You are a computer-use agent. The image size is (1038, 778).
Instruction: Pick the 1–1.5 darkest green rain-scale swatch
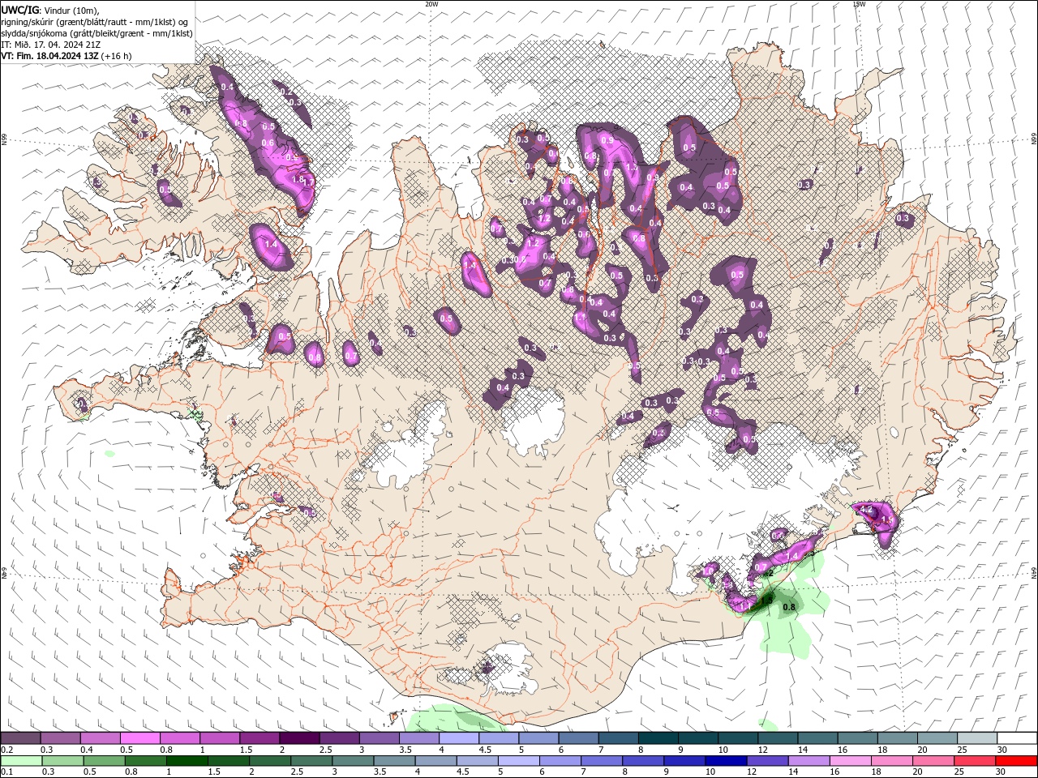187,761
